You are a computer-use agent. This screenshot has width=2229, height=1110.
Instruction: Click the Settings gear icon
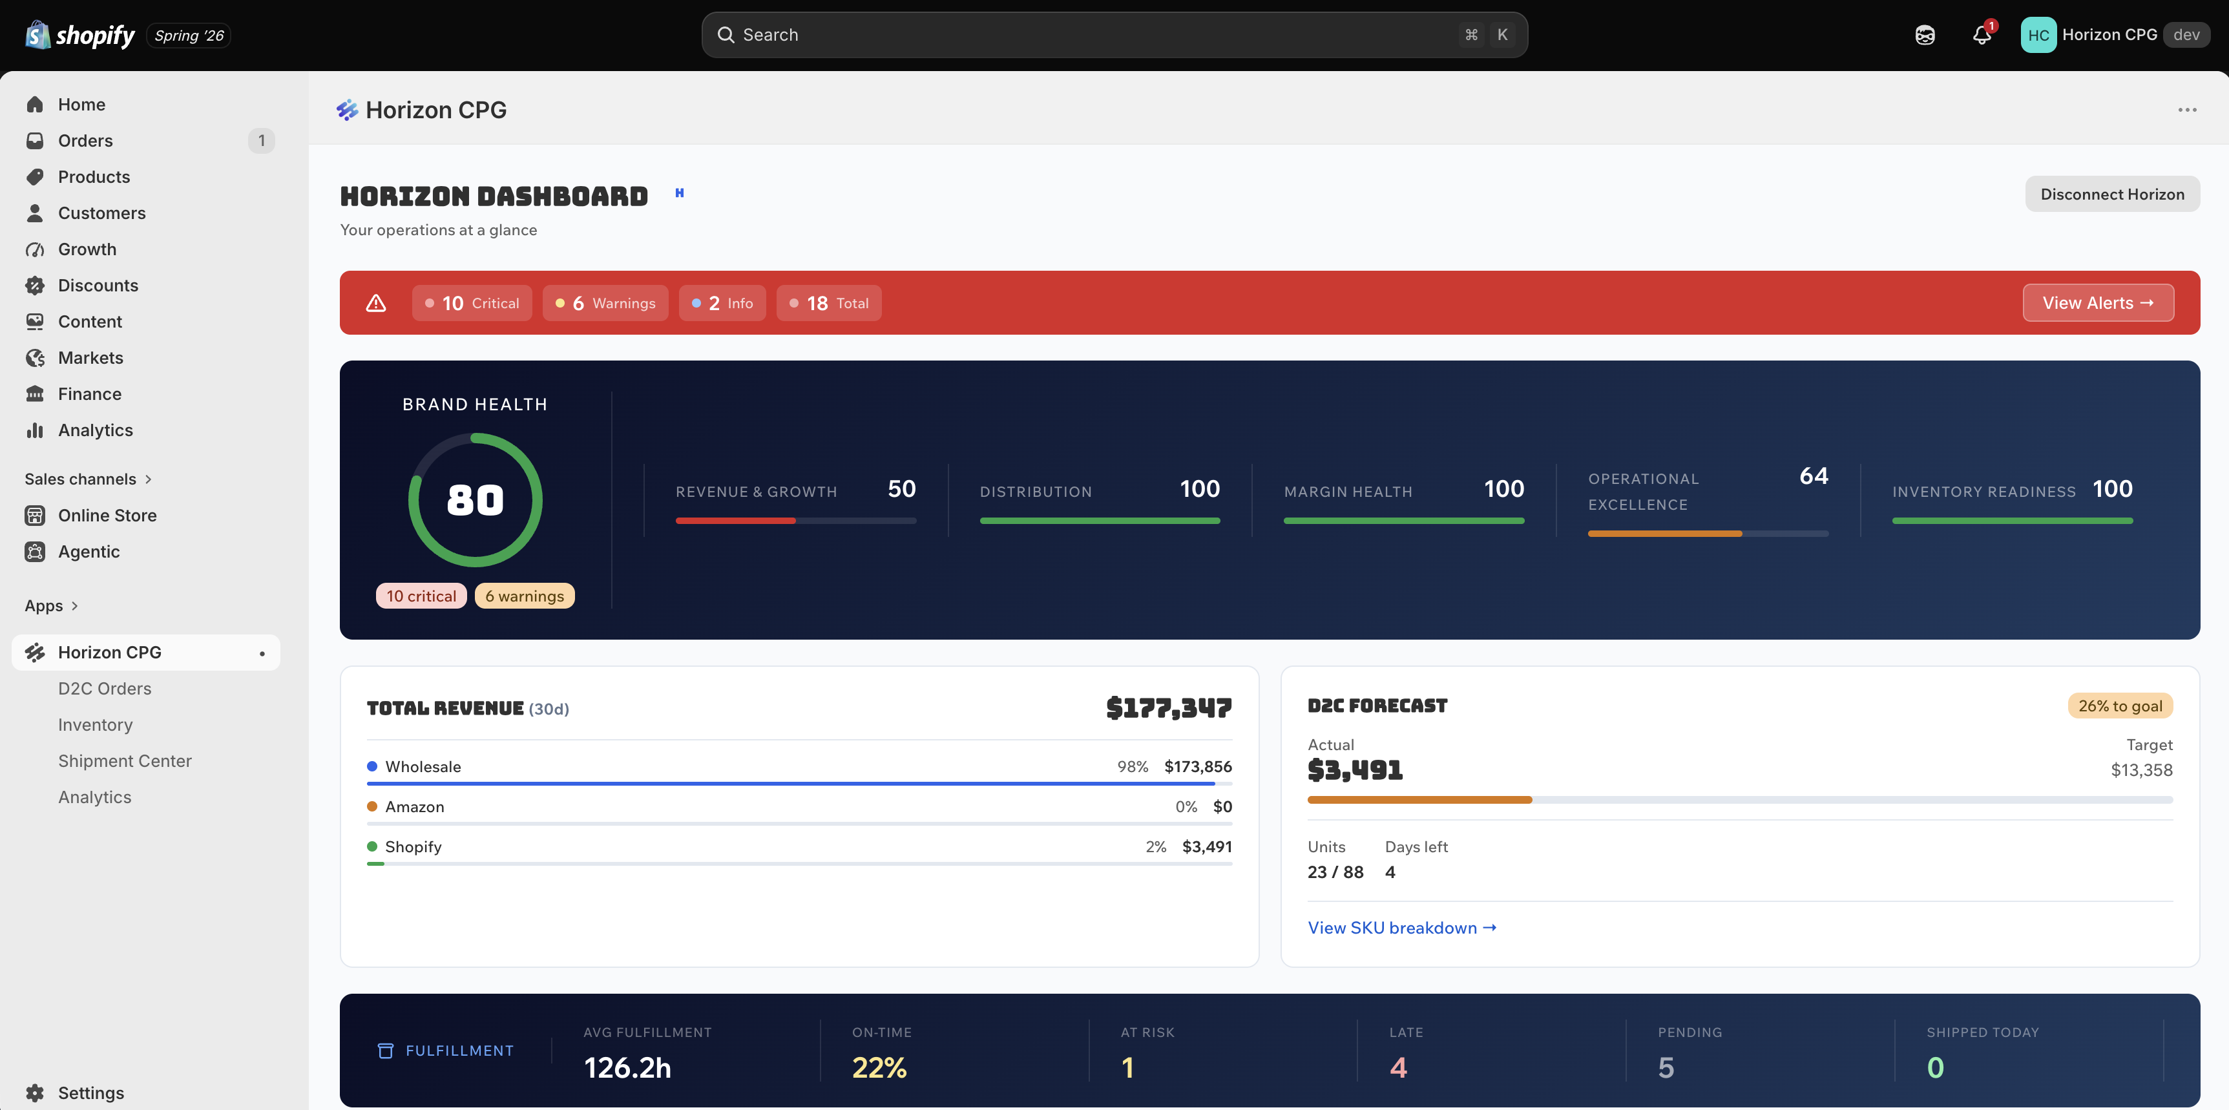[35, 1093]
